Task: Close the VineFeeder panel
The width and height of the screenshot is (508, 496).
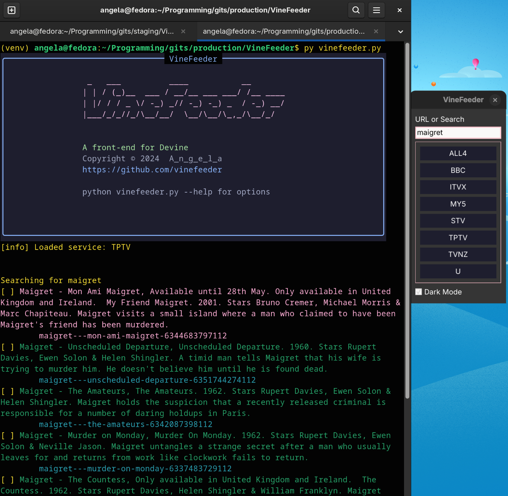Action: [x=495, y=100]
